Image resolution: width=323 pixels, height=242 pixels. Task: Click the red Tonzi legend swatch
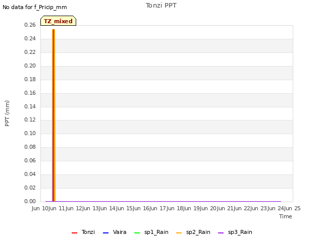[x=74, y=233]
